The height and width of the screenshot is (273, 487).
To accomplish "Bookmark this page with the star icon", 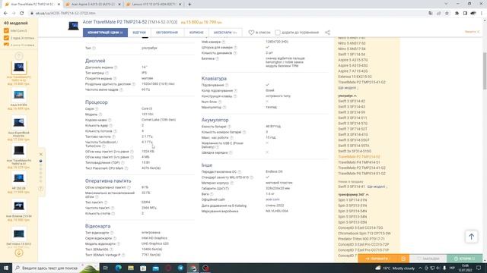I will (x=447, y=14).
